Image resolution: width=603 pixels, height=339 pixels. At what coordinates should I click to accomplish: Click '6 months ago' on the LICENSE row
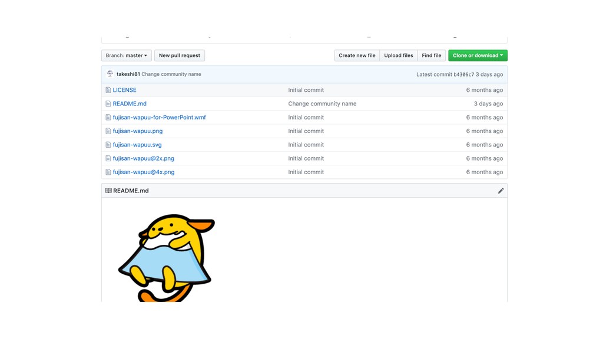(x=485, y=90)
